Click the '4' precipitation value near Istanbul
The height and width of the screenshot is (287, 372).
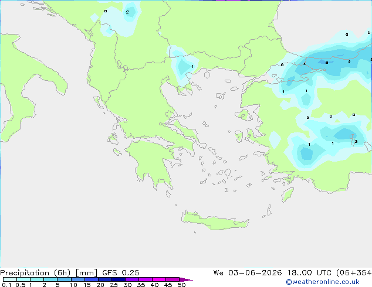point(305,64)
